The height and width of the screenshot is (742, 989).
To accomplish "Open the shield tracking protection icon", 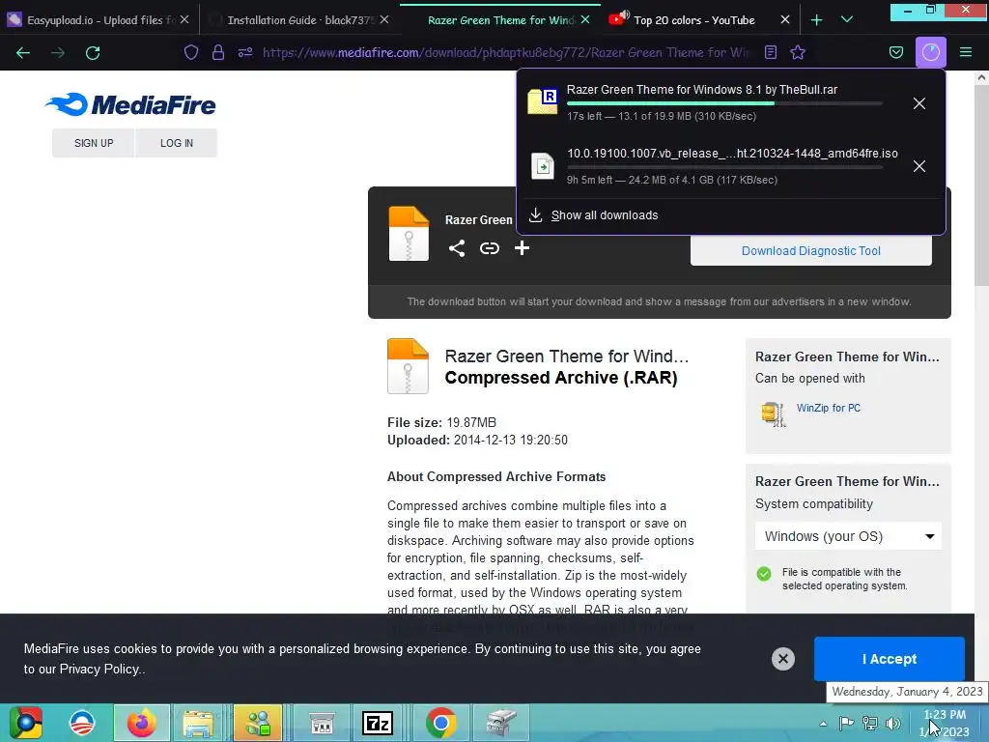I will [x=191, y=52].
